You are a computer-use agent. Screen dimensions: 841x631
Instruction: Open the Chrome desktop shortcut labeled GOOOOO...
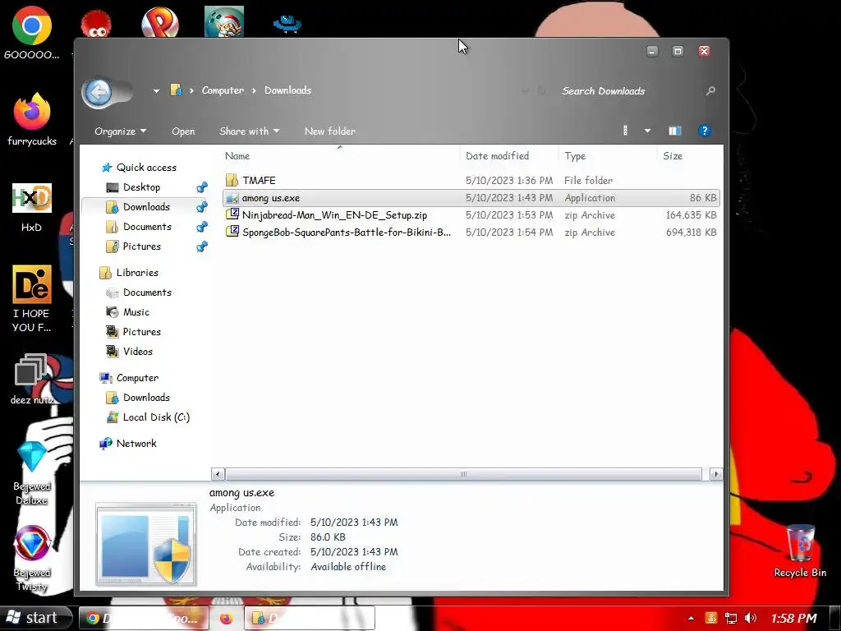click(x=32, y=33)
